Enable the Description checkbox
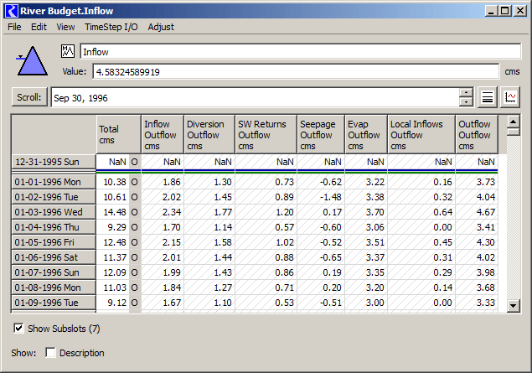 pyautogui.click(x=50, y=353)
